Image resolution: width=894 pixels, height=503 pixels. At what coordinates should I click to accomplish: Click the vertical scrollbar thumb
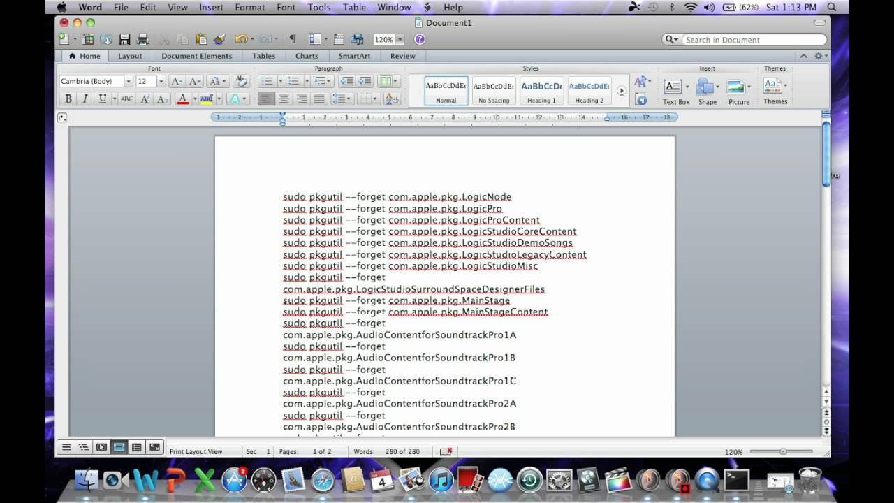[x=826, y=154]
